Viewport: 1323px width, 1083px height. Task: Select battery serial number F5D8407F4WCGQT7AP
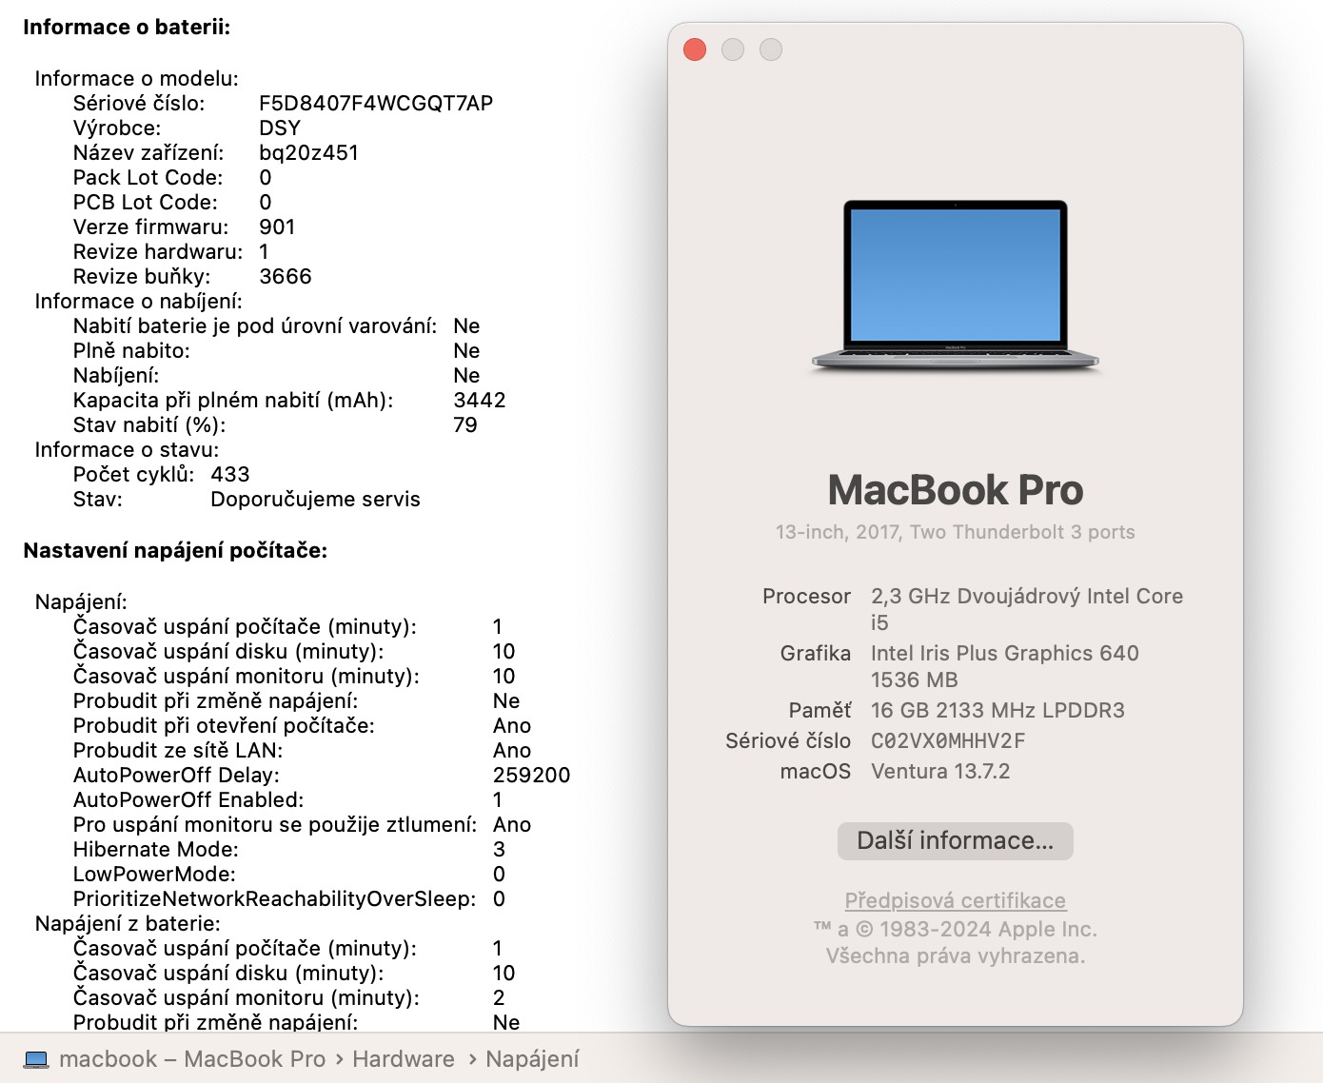[376, 104]
